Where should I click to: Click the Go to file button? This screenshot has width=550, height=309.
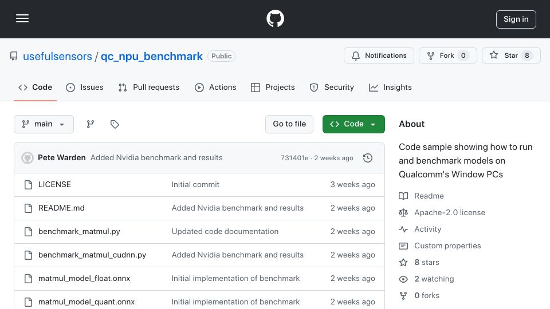pyautogui.click(x=289, y=124)
